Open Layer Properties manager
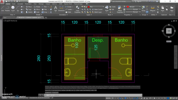178x100 pixels. click(77, 9)
